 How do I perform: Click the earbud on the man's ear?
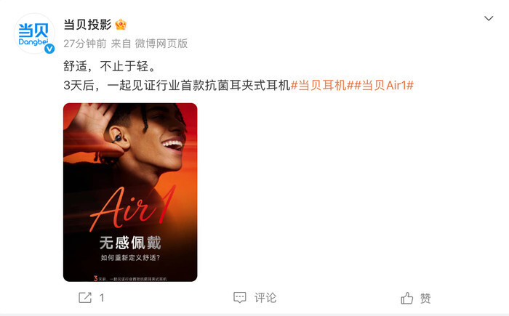[x=117, y=137]
